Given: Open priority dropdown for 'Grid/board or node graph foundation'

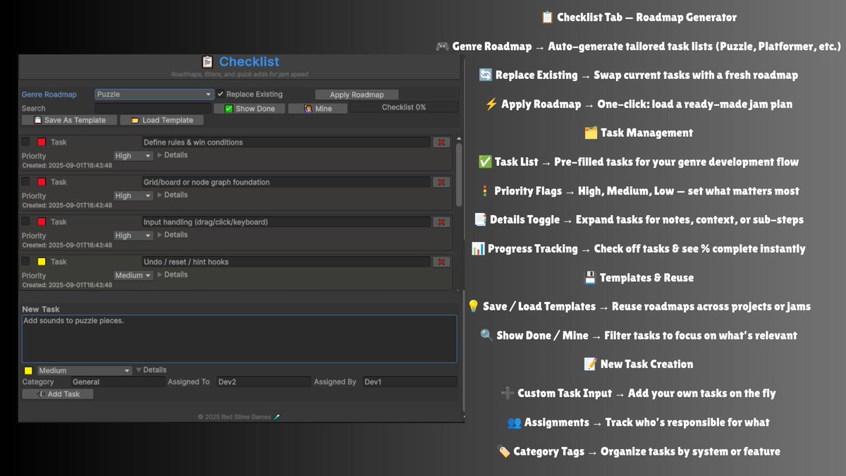Looking at the screenshot, I should click(133, 195).
